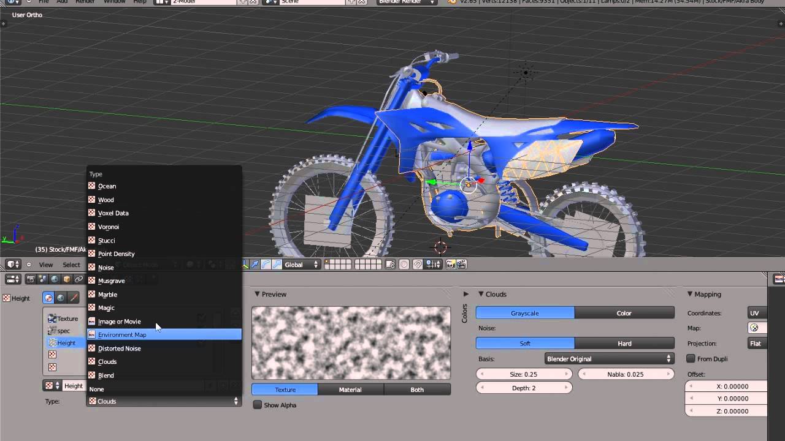Open the World properties tab icon
Image resolution: width=785 pixels, height=441 pixels.
click(x=55, y=279)
